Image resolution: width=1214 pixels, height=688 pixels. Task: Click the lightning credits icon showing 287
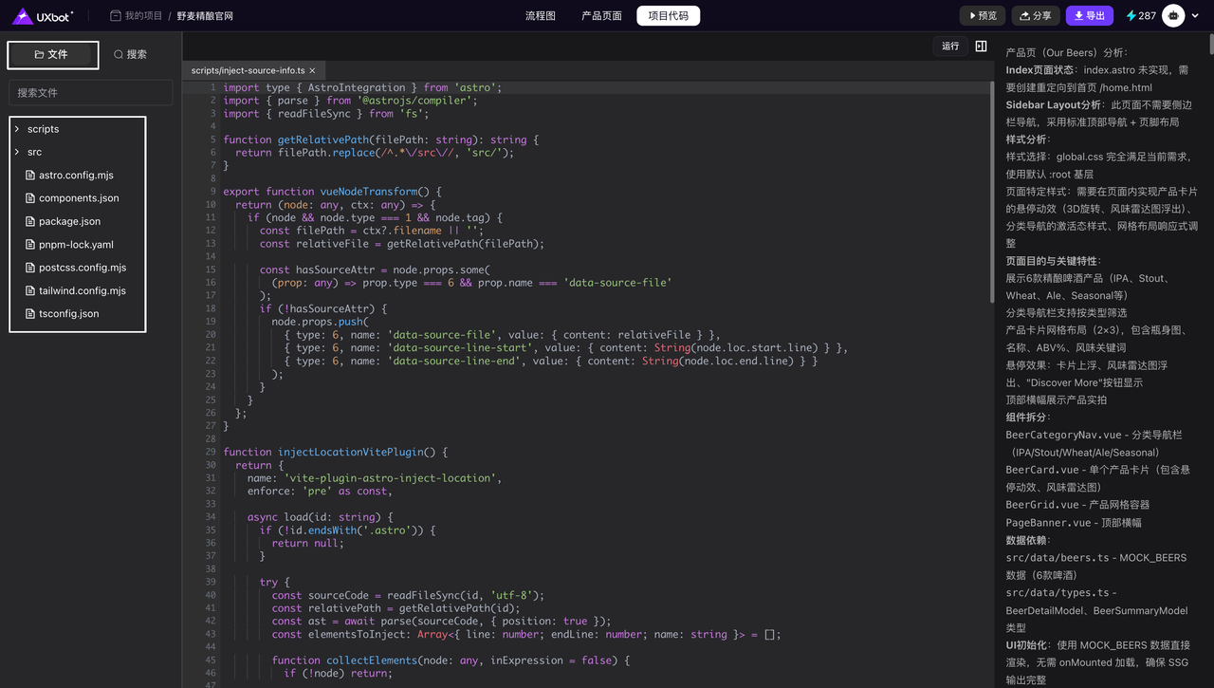(x=1131, y=16)
